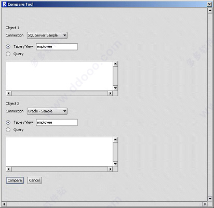
Task: Click Object 2 employee table name field
Action: [x=57, y=122]
